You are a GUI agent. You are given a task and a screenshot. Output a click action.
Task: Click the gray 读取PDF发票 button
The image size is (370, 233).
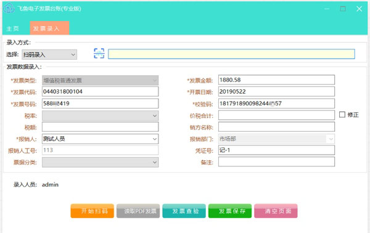[138, 211]
